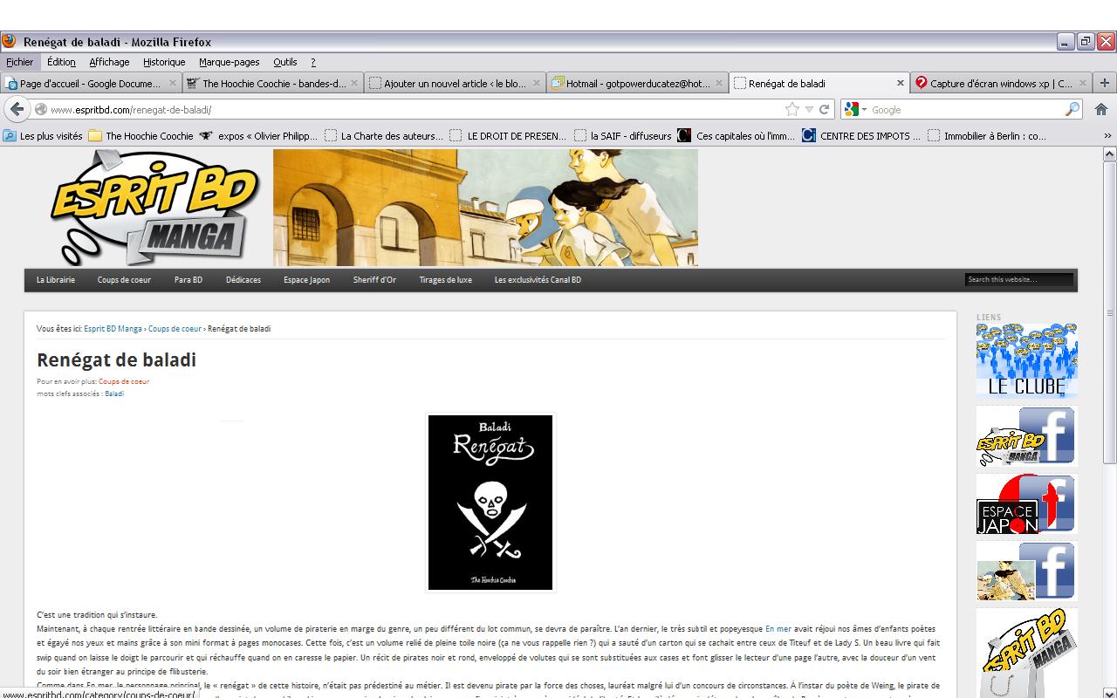This screenshot has width=1117, height=698.
Task: Open the la SAIF - diffuseurs bookmark
Action: click(x=623, y=135)
